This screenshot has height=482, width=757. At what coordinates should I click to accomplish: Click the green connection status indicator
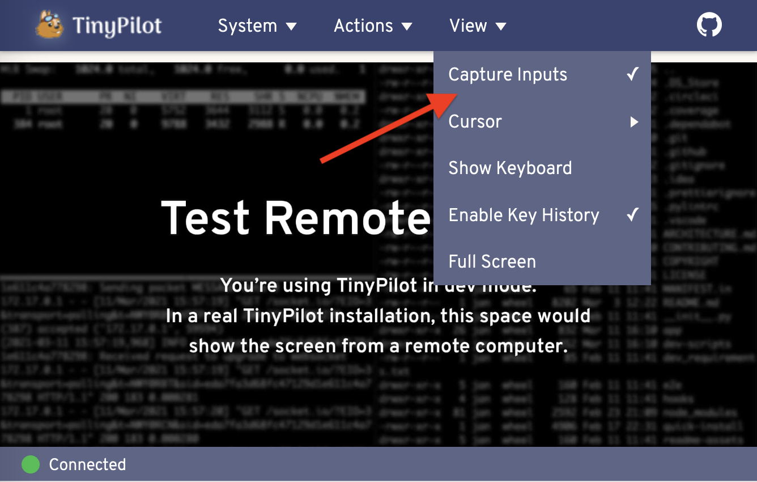coord(30,464)
